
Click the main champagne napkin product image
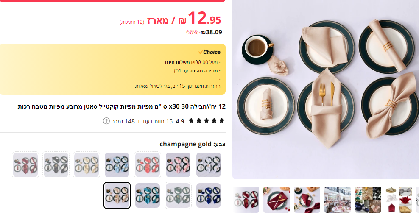[x=326, y=89]
